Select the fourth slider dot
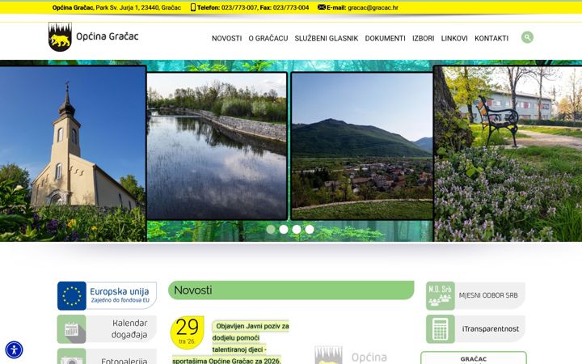This screenshot has width=582, height=364. tap(310, 230)
